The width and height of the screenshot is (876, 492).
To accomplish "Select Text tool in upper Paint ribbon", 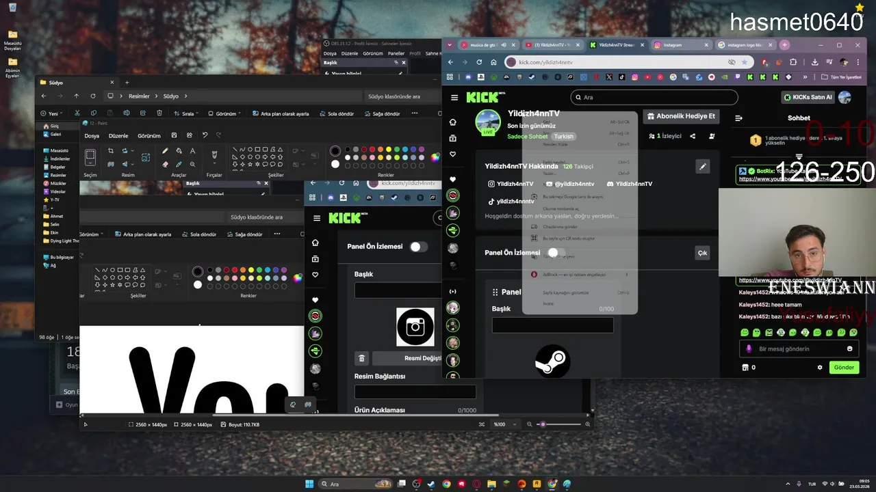I will pyautogui.click(x=192, y=150).
